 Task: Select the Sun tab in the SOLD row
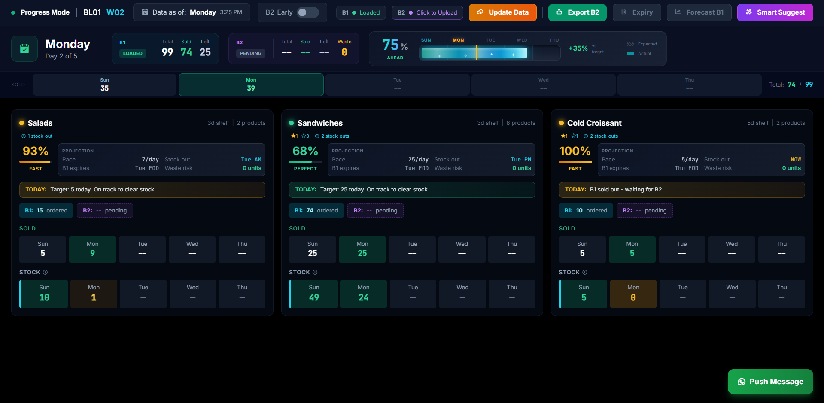[x=104, y=85]
